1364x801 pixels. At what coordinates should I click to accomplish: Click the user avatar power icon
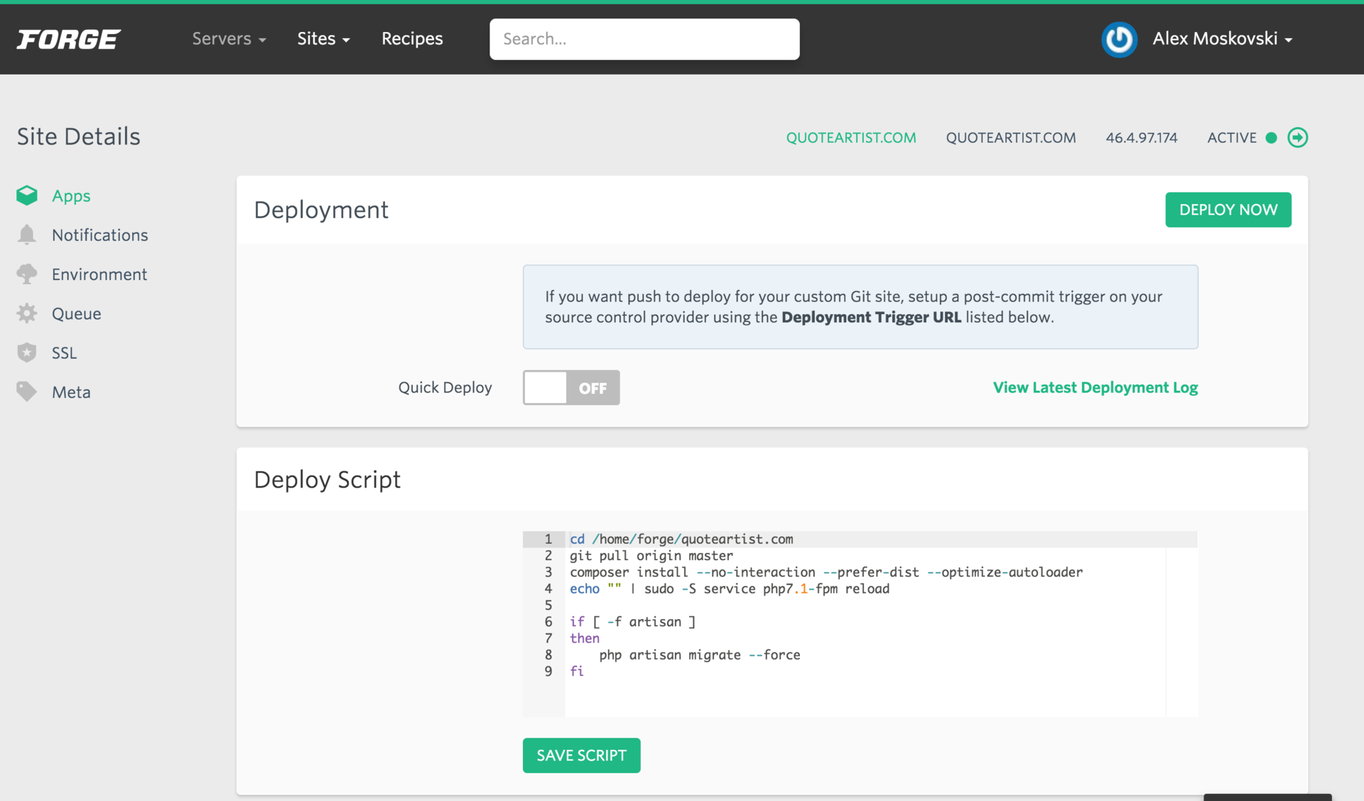(1119, 39)
